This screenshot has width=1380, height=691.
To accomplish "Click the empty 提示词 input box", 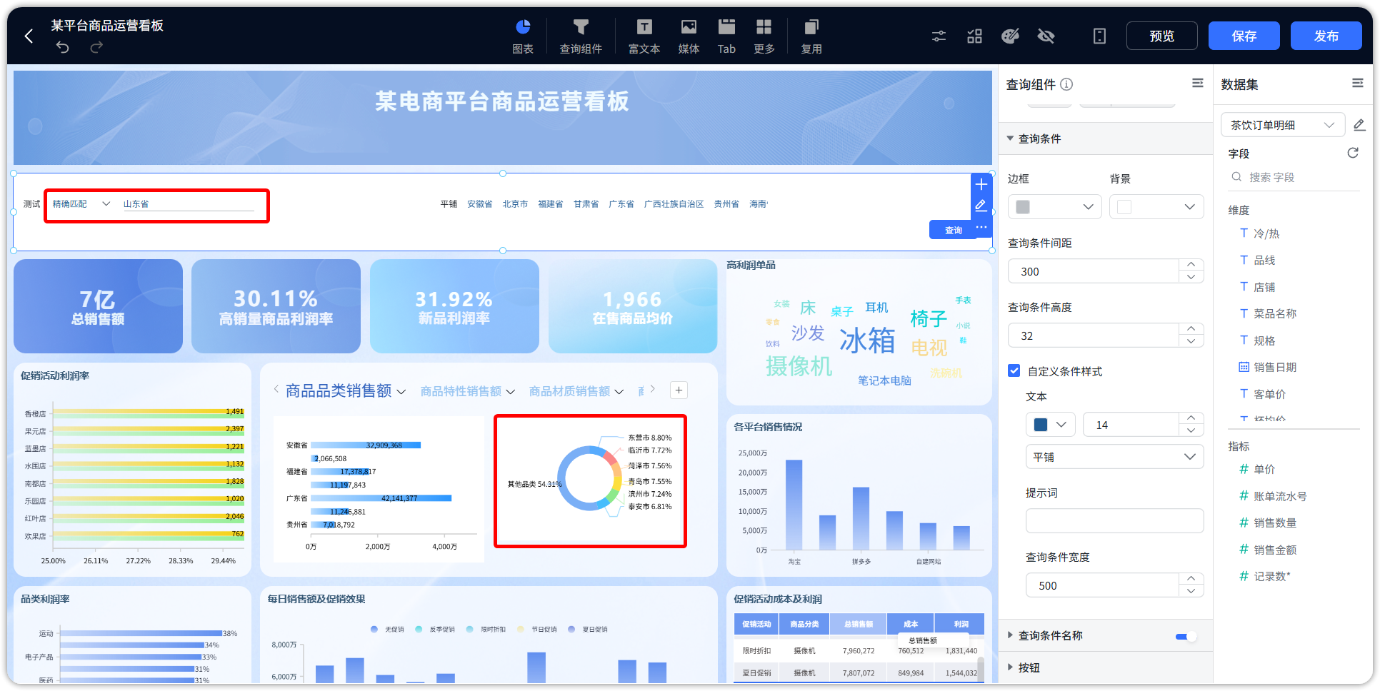I will coord(1114,521).
